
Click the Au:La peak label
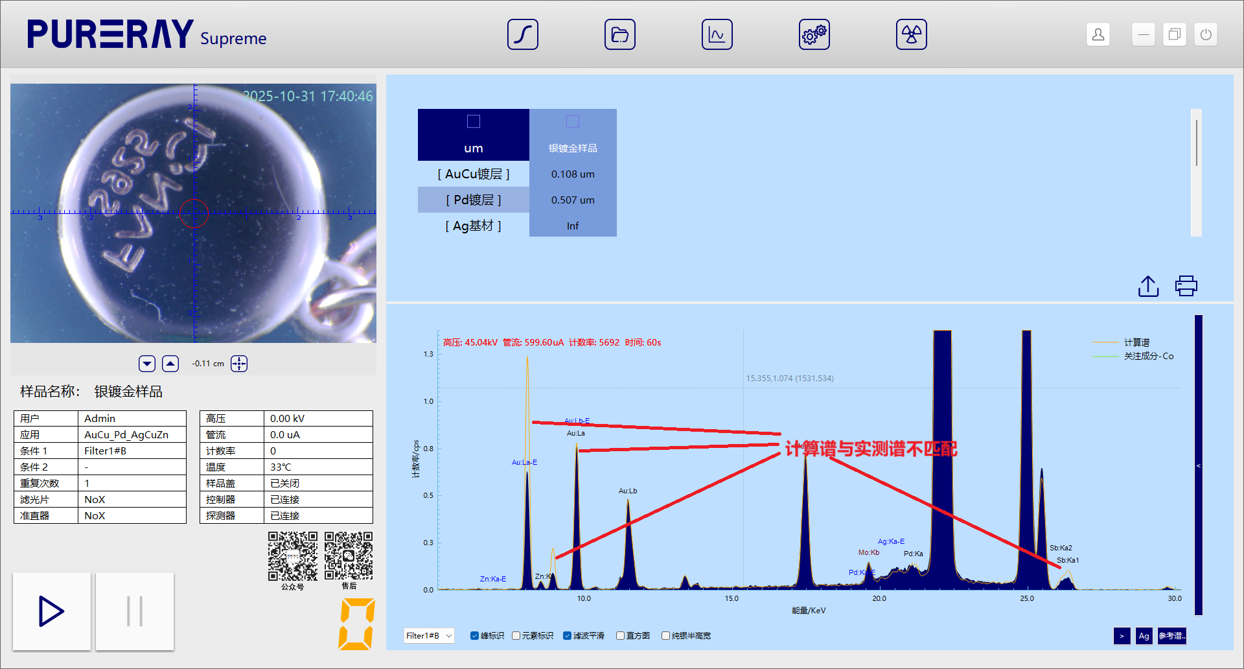click(576, 433)
